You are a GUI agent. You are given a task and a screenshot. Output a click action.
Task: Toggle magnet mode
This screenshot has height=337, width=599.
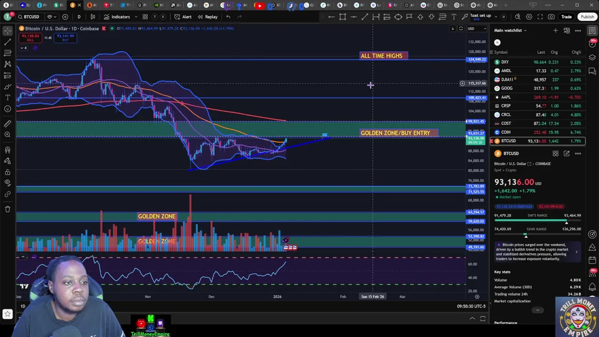point(7,150)
